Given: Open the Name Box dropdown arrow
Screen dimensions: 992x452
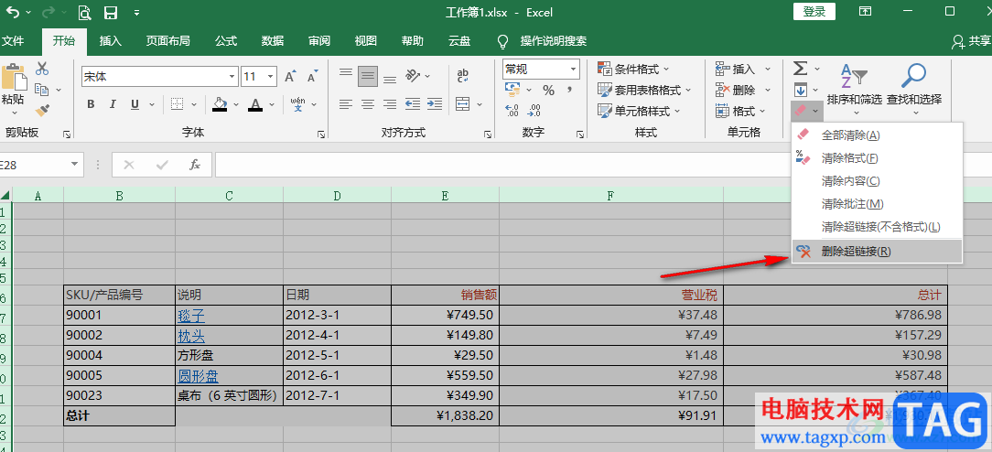Looking at the screenshot, I should [76, 165].
